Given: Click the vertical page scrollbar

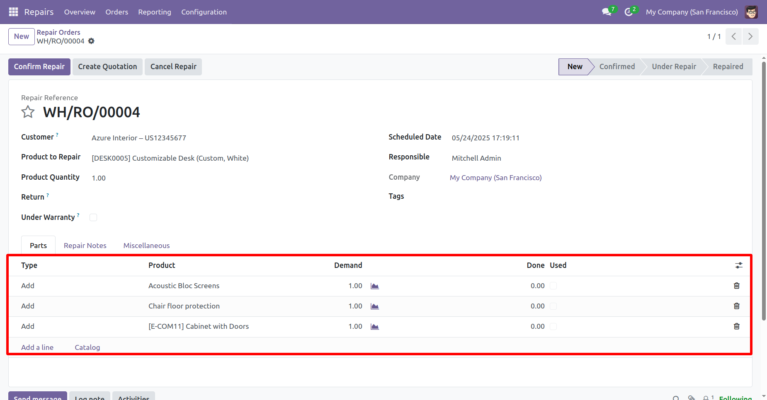Looking at the screenshot, I should (764, 190).
